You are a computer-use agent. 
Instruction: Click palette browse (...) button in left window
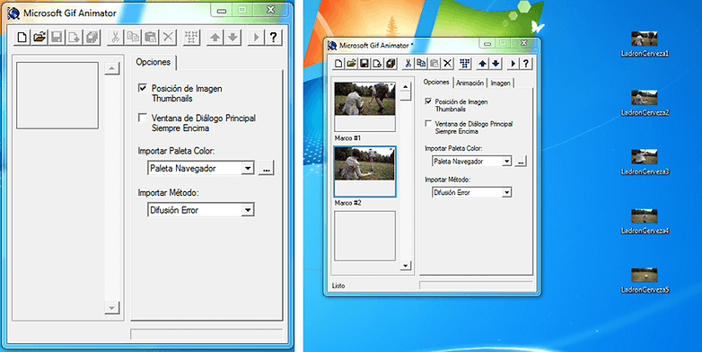267,169
